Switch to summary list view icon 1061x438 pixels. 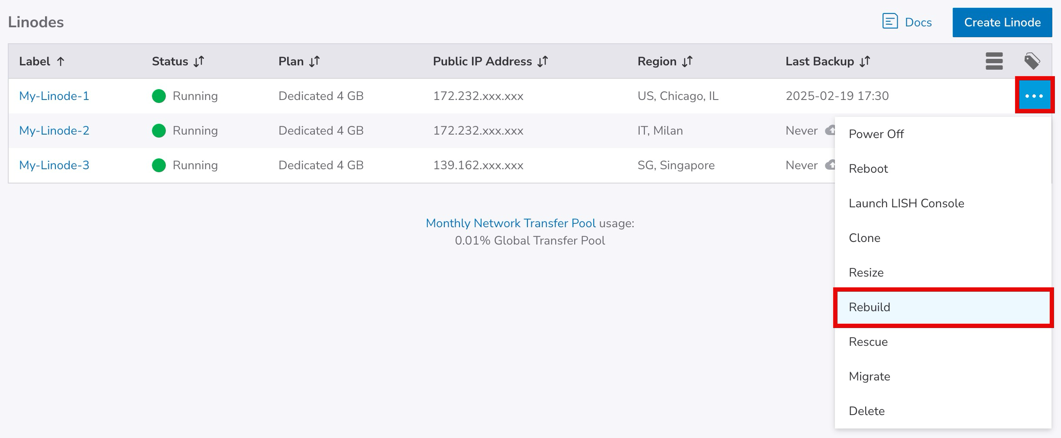click(994, 61)
